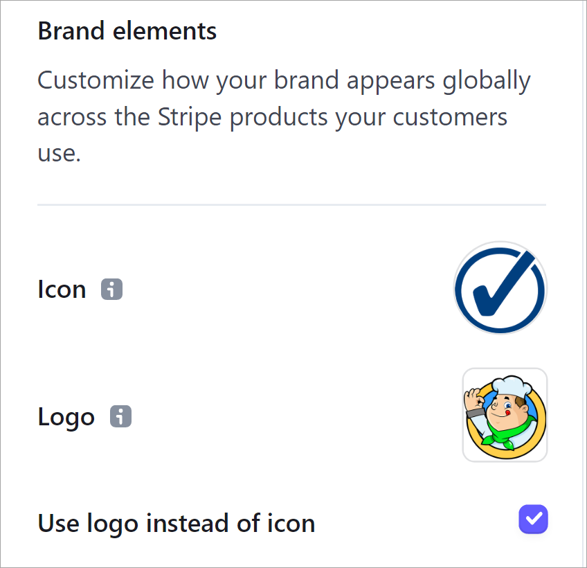Select the blue checkmark brand icon image
The image size is (587, 568).
coord(500,288)
